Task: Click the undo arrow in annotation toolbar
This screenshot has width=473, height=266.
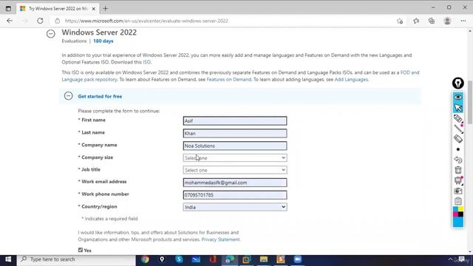Action: click(x=458, y=160)
